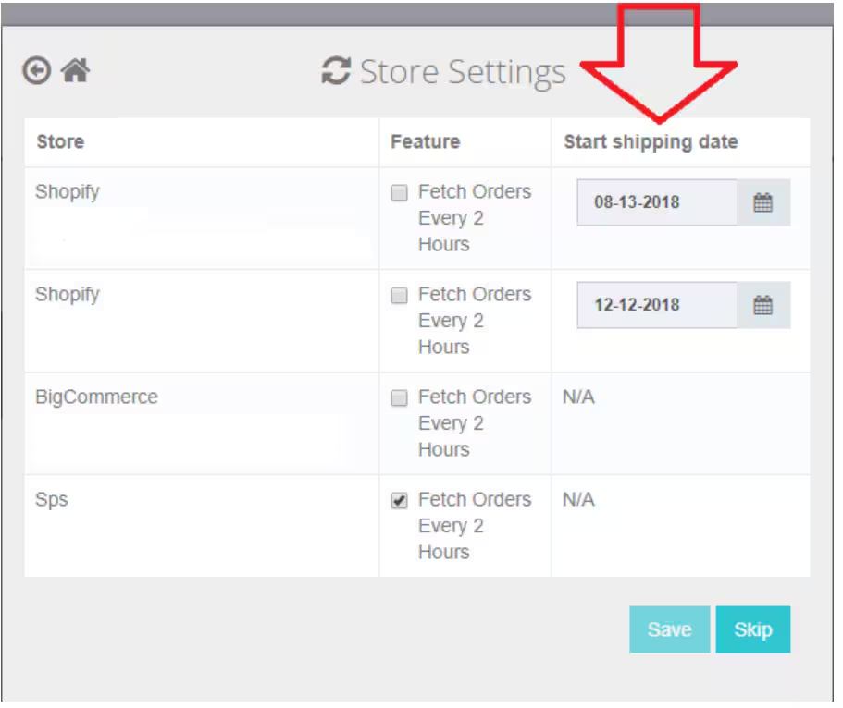The width and height of the screenshot is (843, 708).
Task: Enable Fetch Orders Every 2 Hours for first Shopify
Action: coord(399,192)
